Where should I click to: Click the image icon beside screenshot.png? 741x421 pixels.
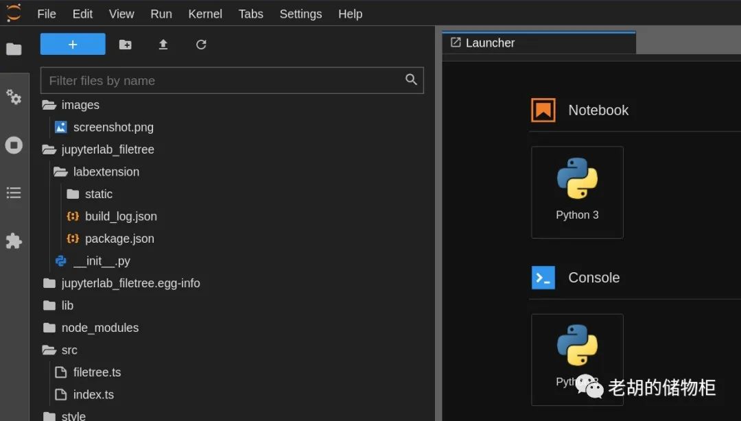[x=61, y=127]
